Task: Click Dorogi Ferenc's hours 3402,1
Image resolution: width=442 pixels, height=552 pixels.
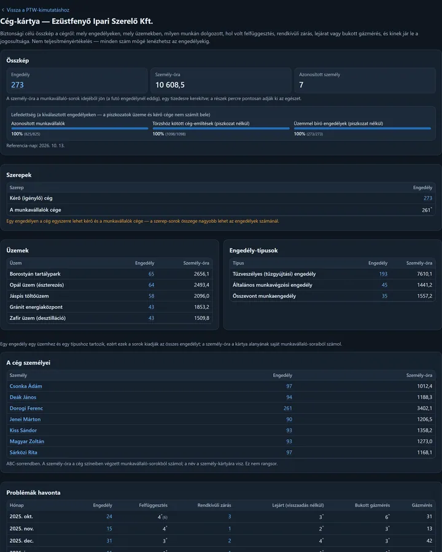Action: 424,408
